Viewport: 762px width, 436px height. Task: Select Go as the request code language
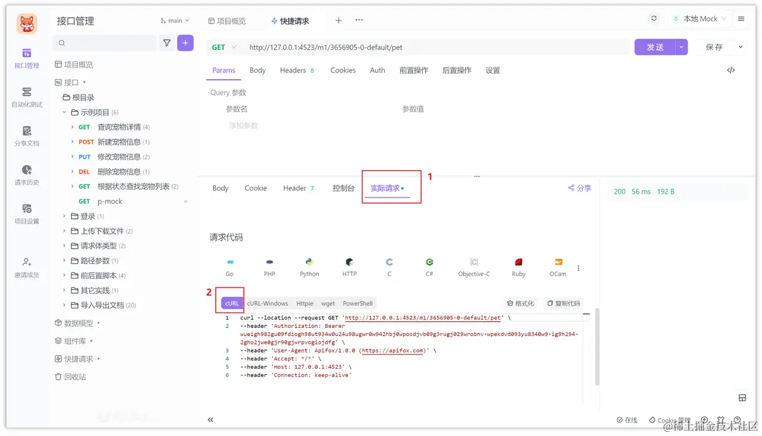click(230, 267)
